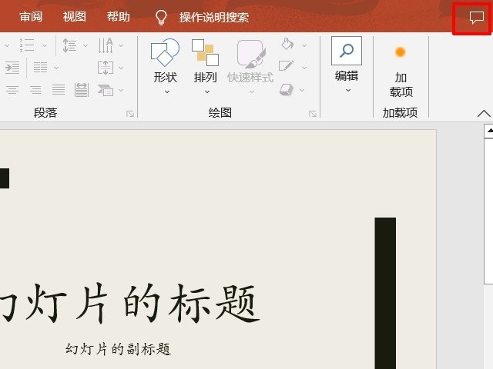The width and height of the screenshot is (493, 369).
Task: Expand the convert to SmartArt dropdown
Action: pos(121,91)
